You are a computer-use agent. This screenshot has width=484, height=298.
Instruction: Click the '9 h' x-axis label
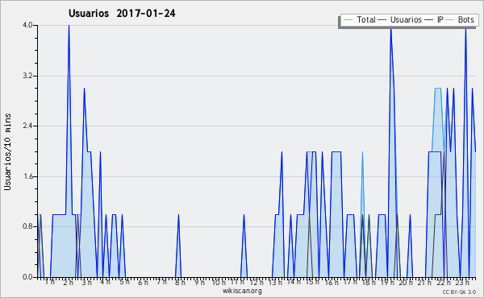pos(199,282)
